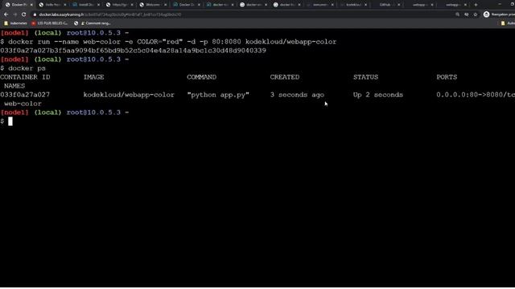Image resolution: width=515 pixels, height=289 pixels.
Task: Click the 0.0.0.0:80->8080 ports value
Action: [x=476, y=95]
